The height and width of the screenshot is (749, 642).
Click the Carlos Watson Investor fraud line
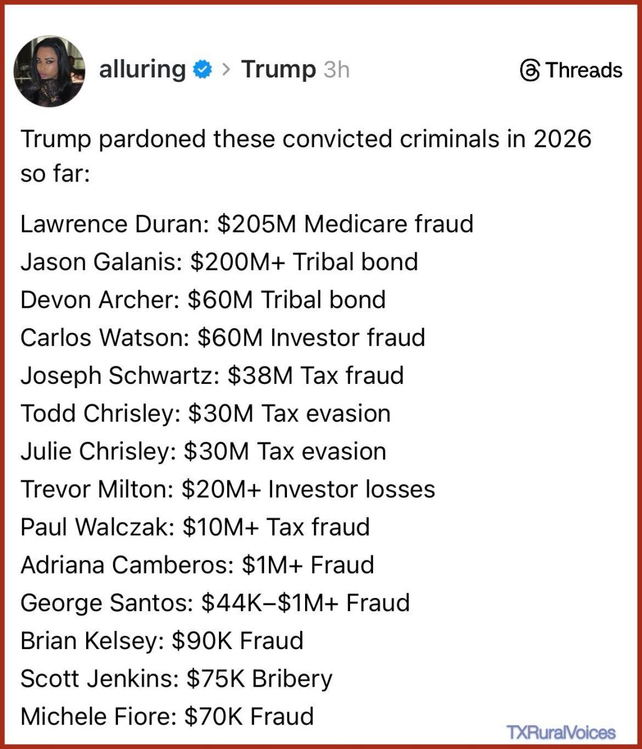click(x=223, y=338)
